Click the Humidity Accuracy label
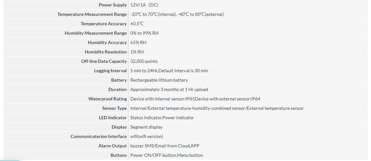 [107, 43]
